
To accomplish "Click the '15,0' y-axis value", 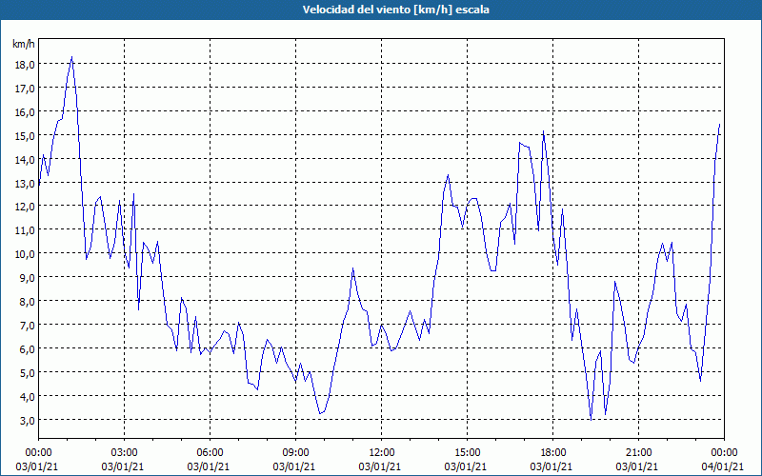I will tap(25, 136).
